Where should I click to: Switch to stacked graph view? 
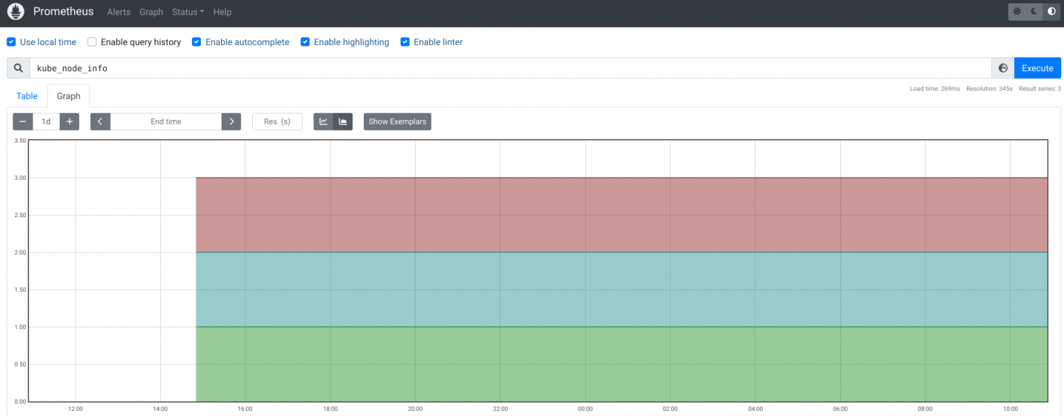pyautogui.click(x=343, y=121)
